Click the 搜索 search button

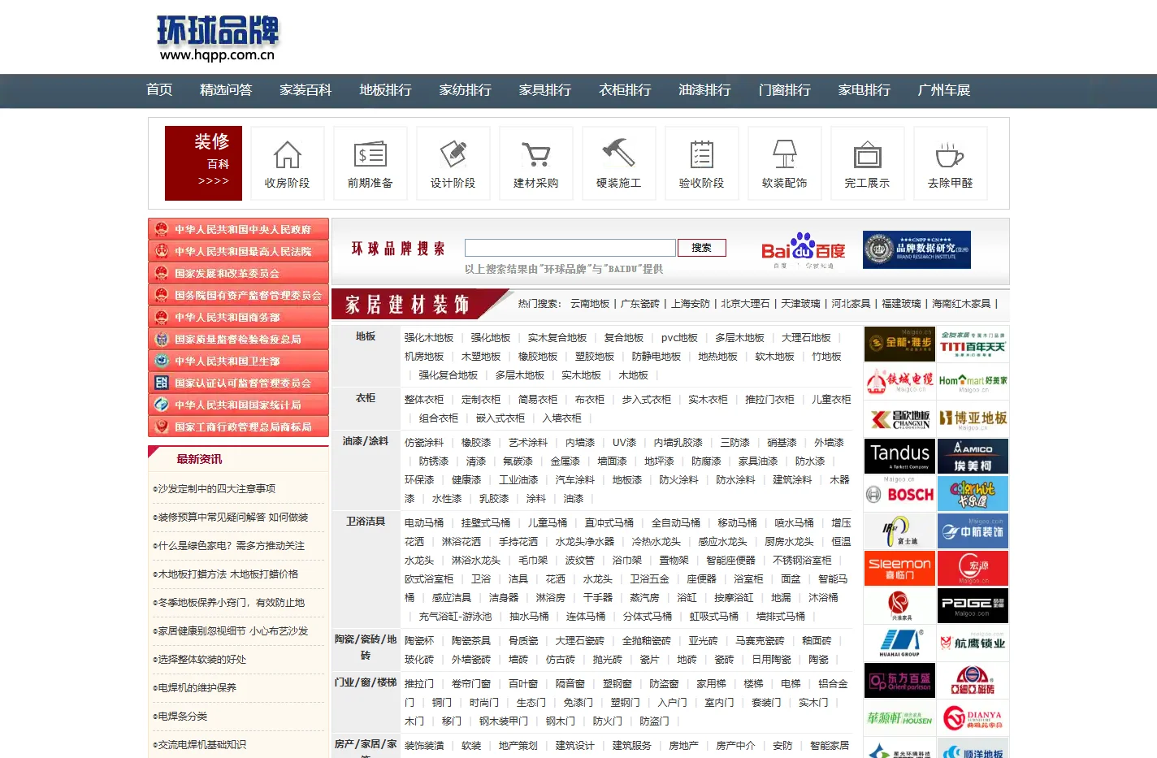click(702, 248)
